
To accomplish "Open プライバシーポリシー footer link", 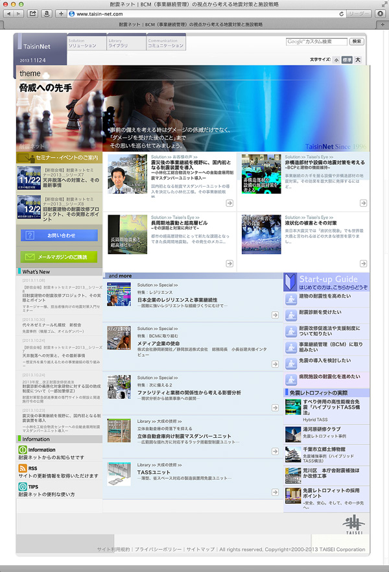I will pyautogui.click(x=158, y=549).
